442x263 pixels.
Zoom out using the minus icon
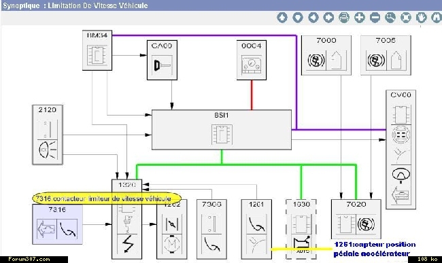[375, 18]
